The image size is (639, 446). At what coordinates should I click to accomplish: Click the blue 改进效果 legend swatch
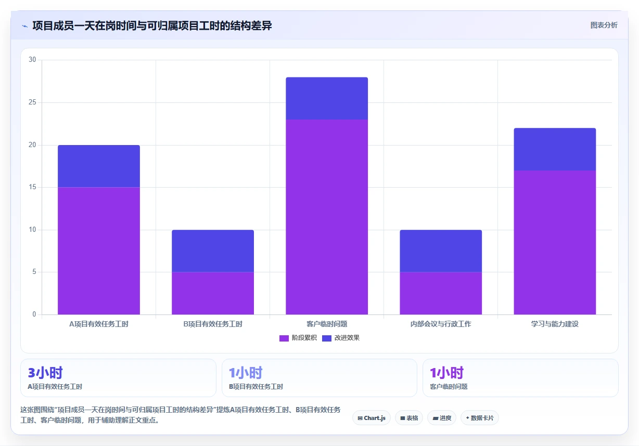[327, 338]
